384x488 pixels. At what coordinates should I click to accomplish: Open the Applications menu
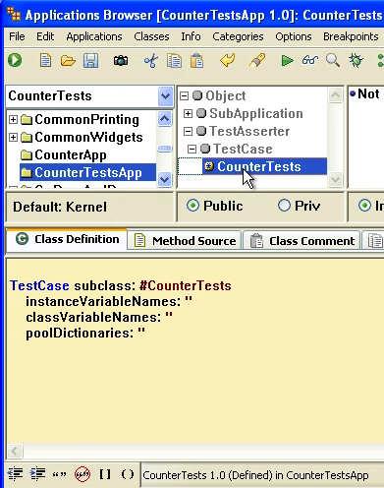(x=94, y=36)
